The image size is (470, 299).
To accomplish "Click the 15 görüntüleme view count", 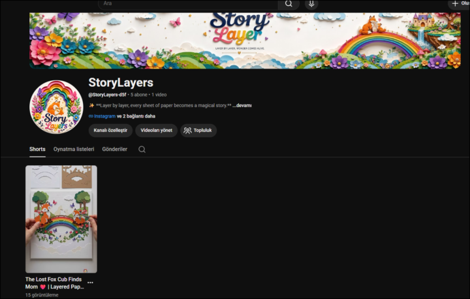I will click(x=42, y=295).
